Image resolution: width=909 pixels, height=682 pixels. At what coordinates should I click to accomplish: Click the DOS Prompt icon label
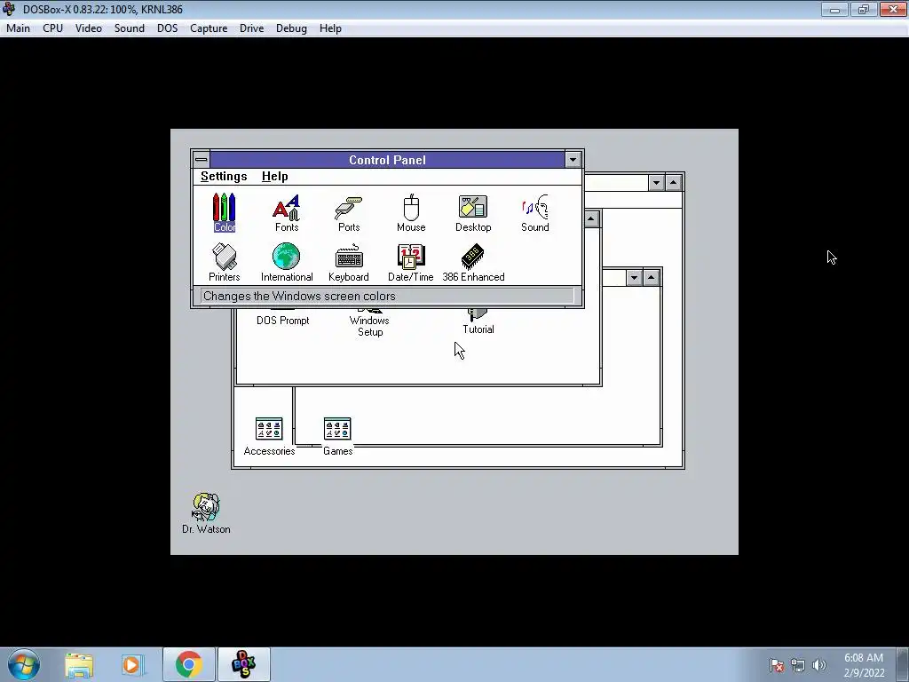tap(283, 320)
